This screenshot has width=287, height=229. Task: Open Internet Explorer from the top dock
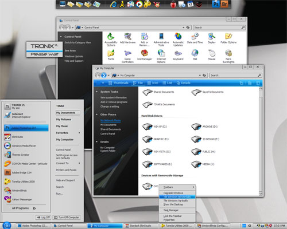pyautogui.click(x=114, y=4)
